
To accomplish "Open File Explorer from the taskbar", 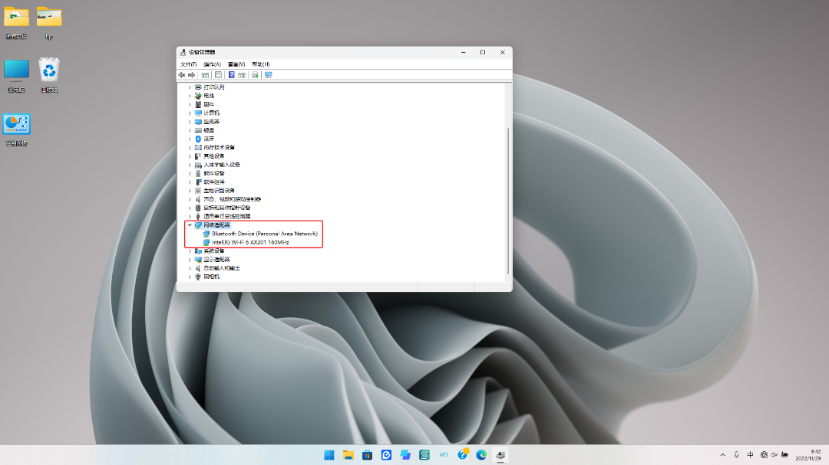I will coord(348,455).
